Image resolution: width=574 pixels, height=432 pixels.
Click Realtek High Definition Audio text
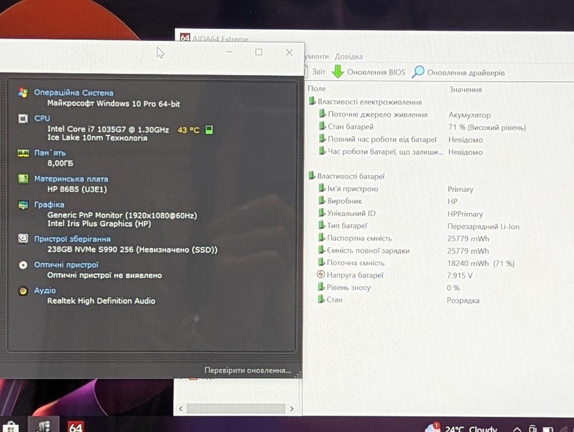coord(101,301)
